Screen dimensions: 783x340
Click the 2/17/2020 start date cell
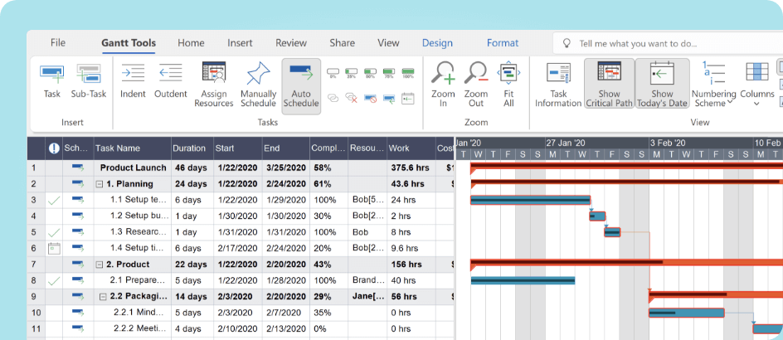[238, 248]
